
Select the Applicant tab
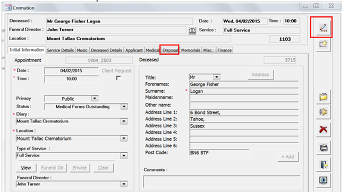pyautogui.click(x=134, y=50)
